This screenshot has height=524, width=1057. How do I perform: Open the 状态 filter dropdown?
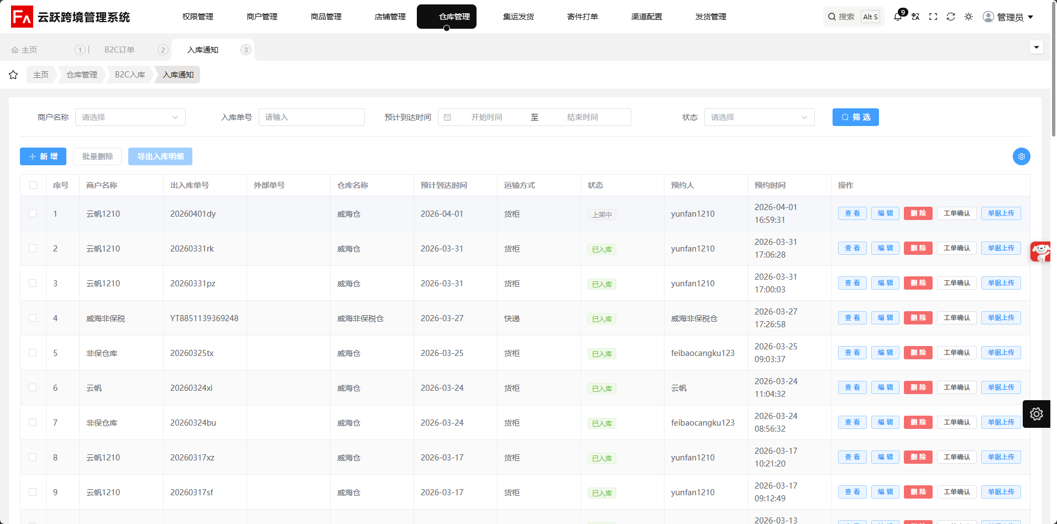pos(760,117)
